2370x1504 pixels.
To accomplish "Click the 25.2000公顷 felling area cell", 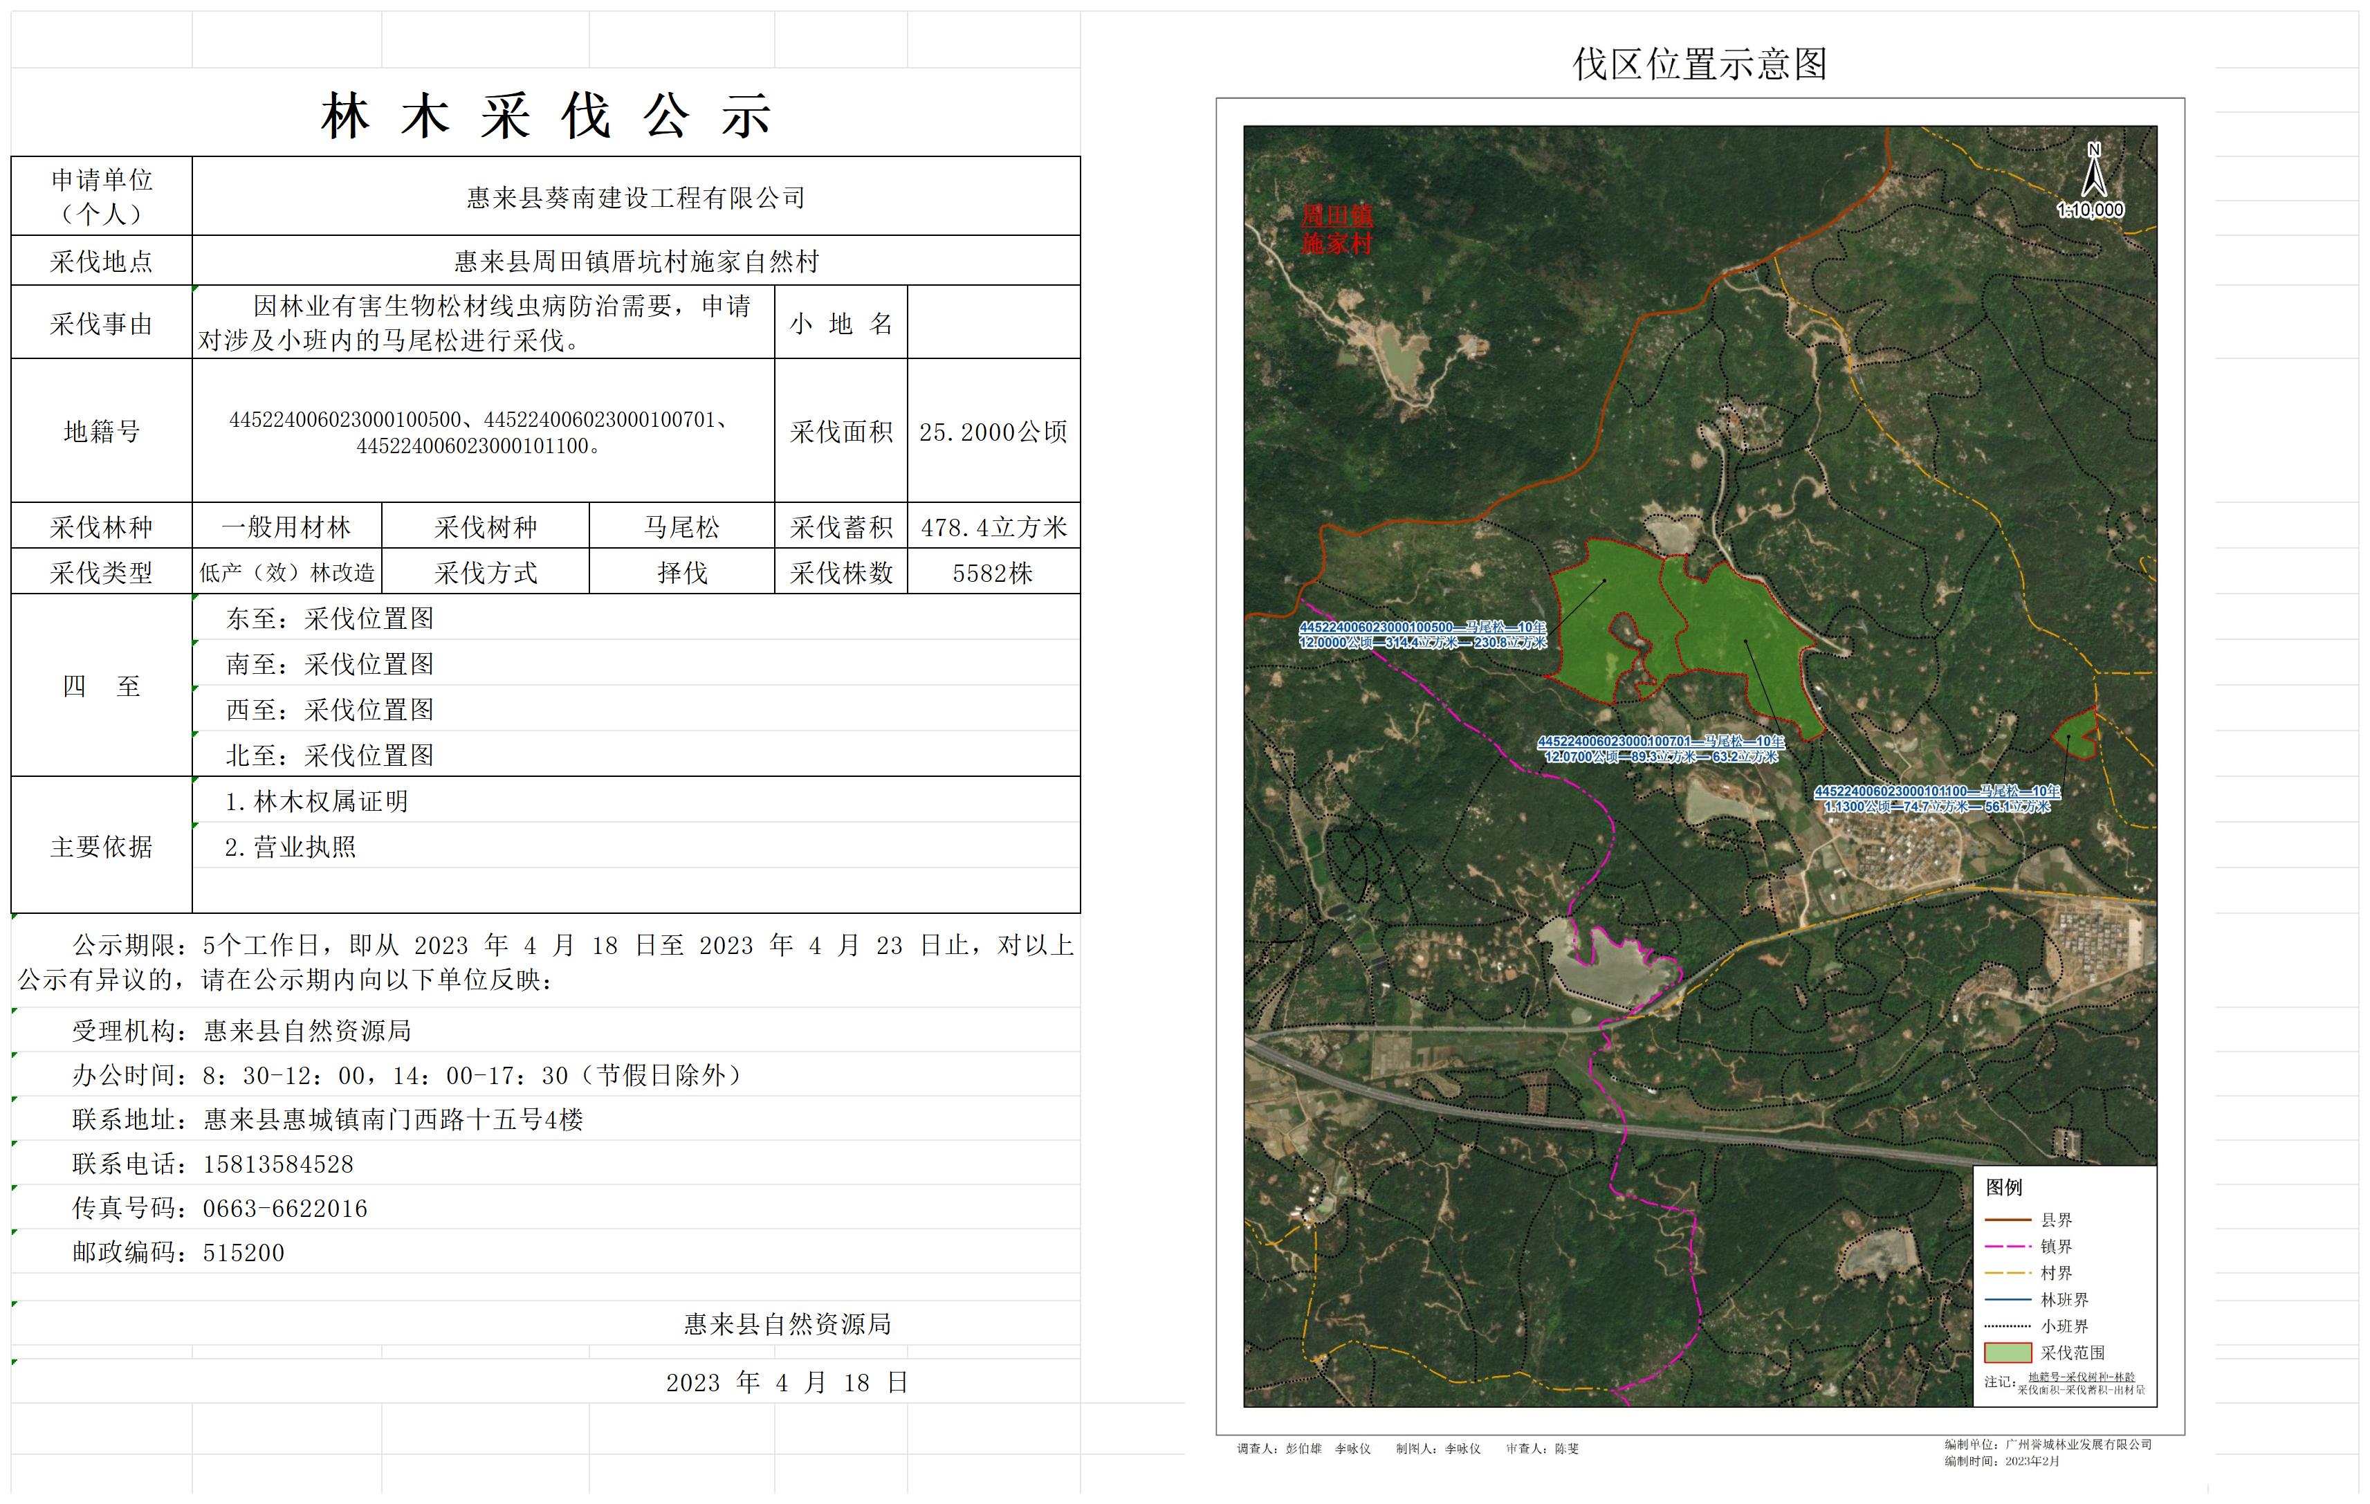I will pos(993,431).
